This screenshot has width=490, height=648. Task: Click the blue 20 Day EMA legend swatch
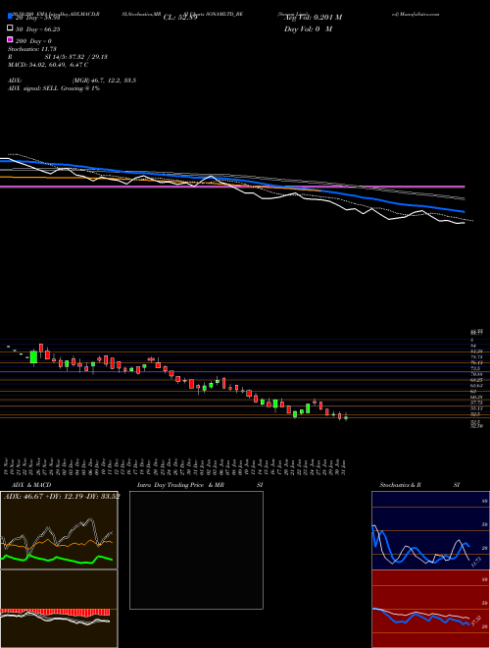pos(10,17)
